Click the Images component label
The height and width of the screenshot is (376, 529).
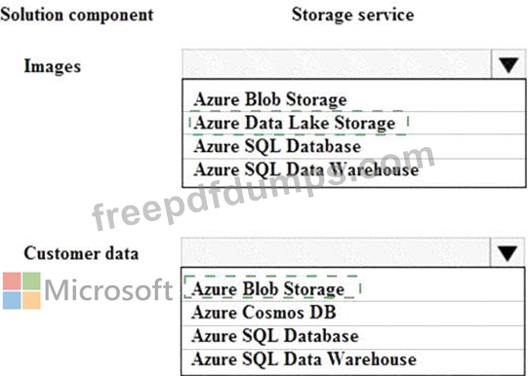coord(53,66)
